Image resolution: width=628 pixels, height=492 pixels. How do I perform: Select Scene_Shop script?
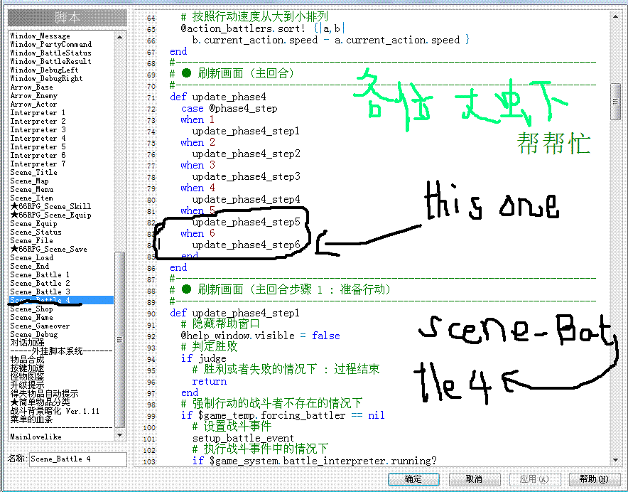coord(31,309)
